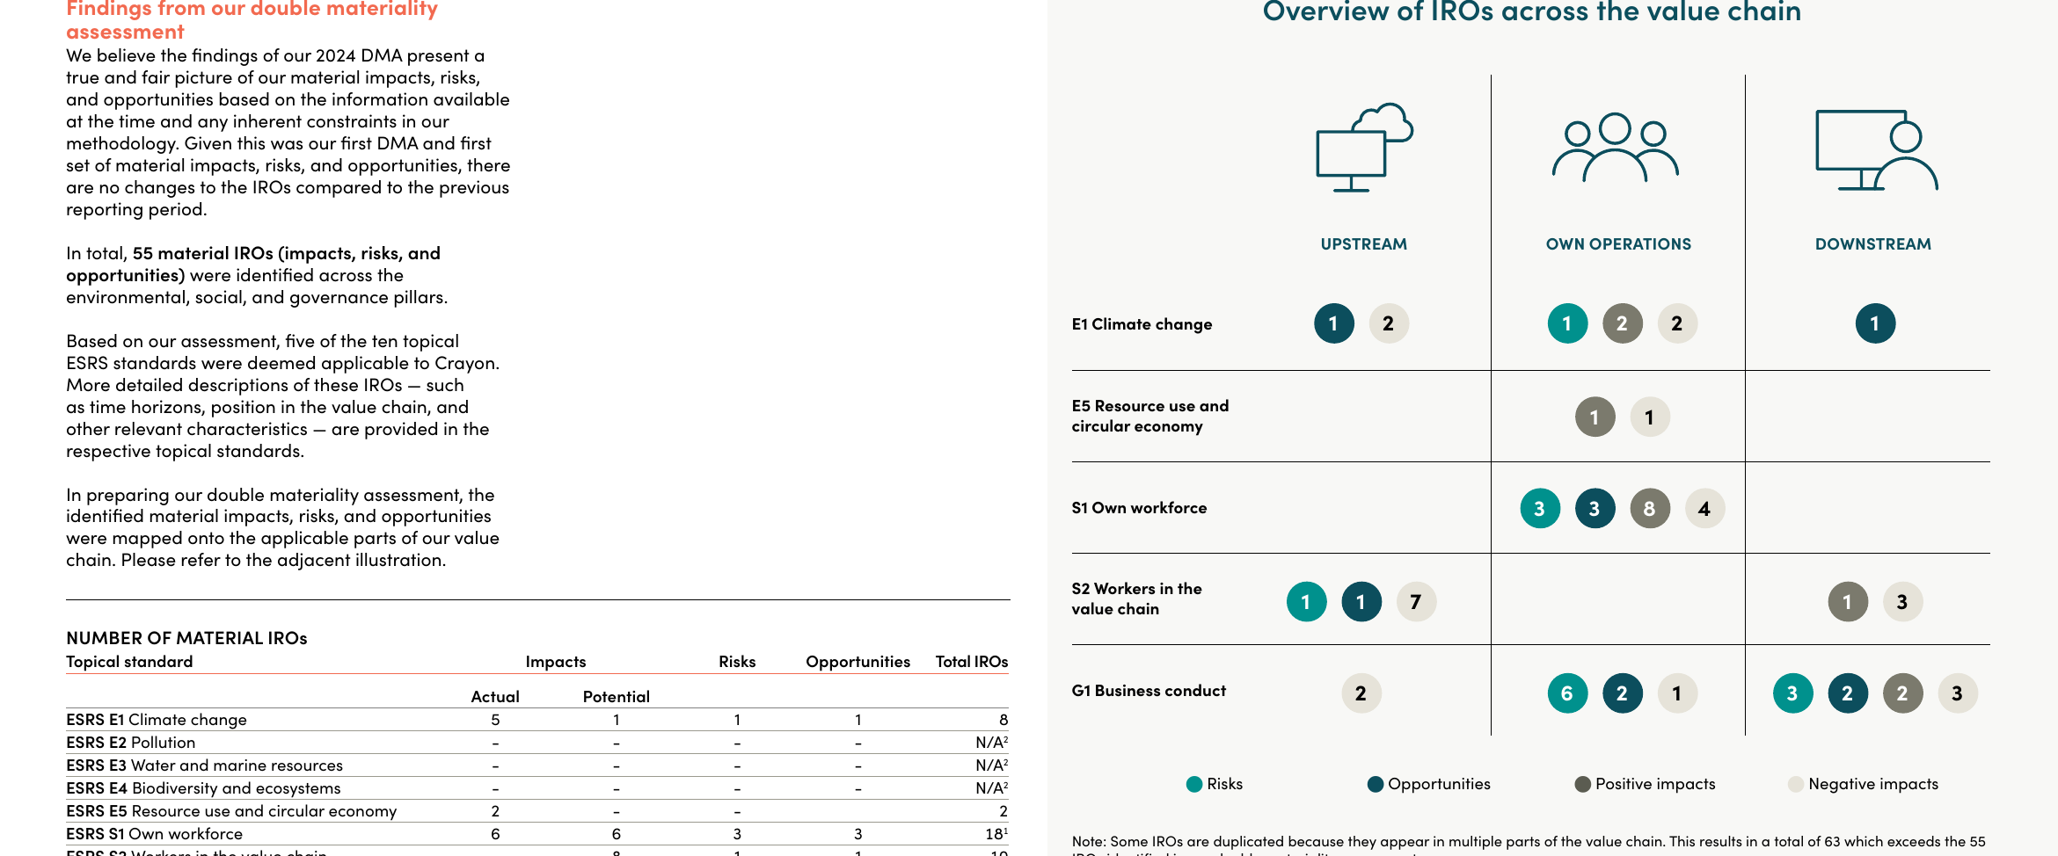Click the Total IROs column header
2058x856 pixels.
pos(972,662)
